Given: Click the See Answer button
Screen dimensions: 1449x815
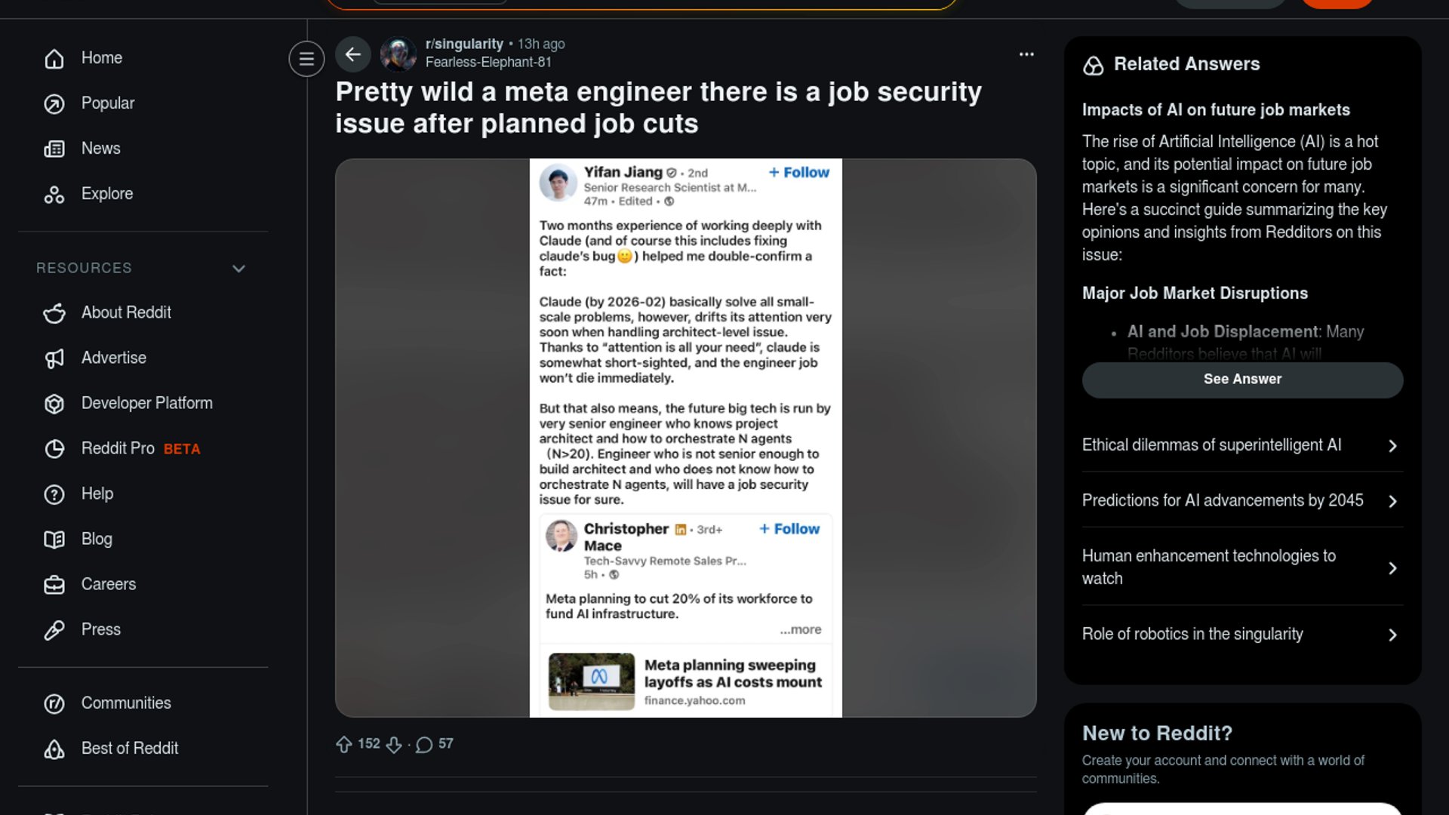Looking at the screenshot, I should pos(1242,380).
